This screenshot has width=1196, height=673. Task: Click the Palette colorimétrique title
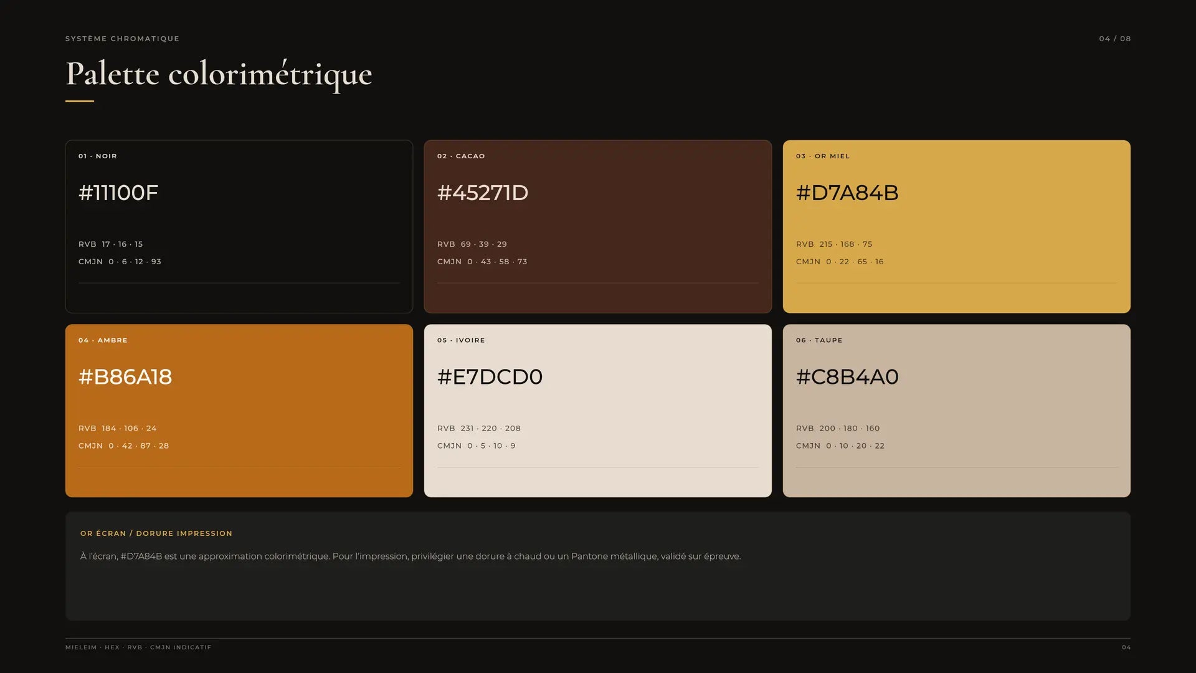click(x=219, y=75)
